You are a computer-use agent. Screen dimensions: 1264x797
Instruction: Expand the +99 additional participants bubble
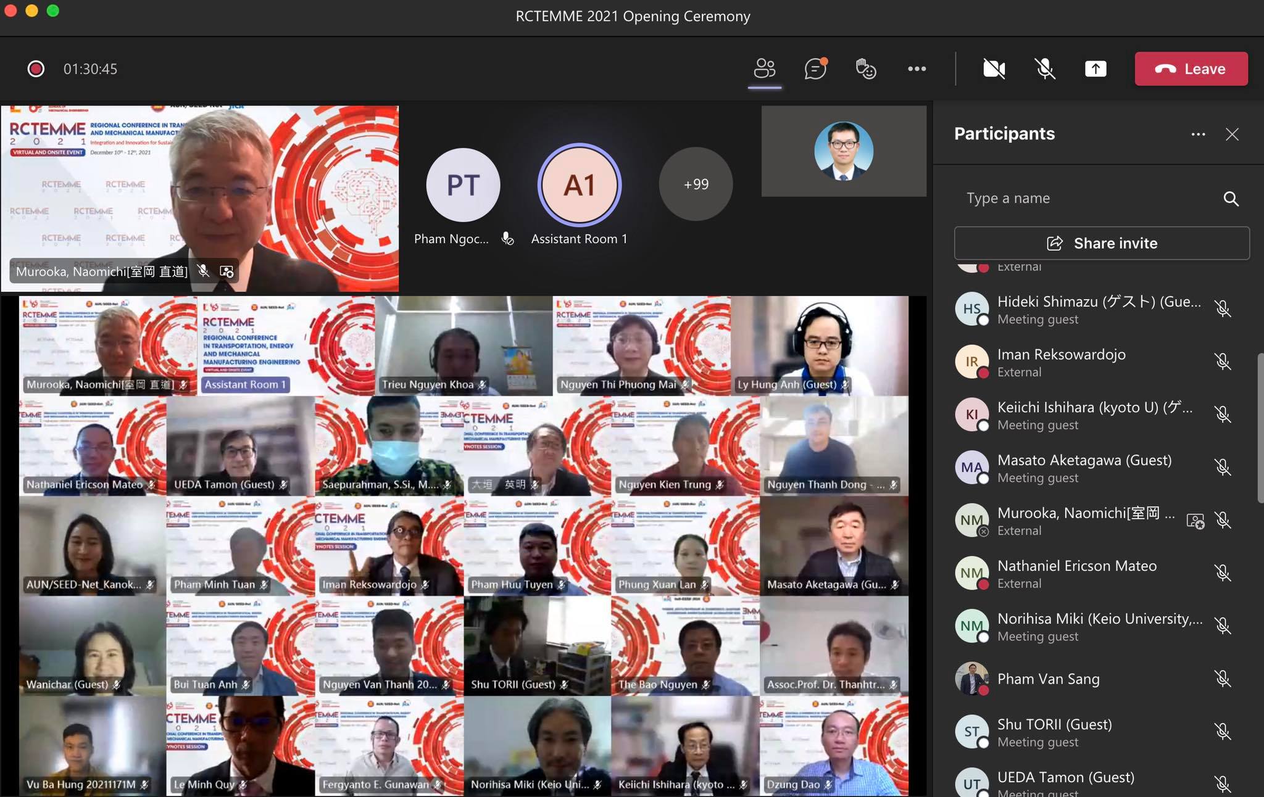(x=696, y=184)
